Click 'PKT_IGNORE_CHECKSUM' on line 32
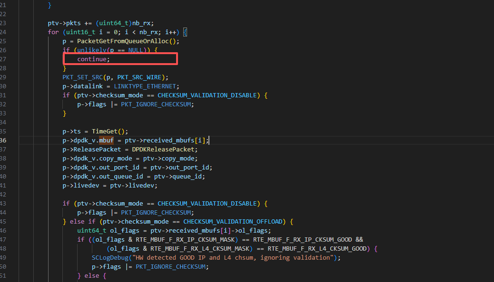Viewport: 494px width, 282px height. pos(156,104)
